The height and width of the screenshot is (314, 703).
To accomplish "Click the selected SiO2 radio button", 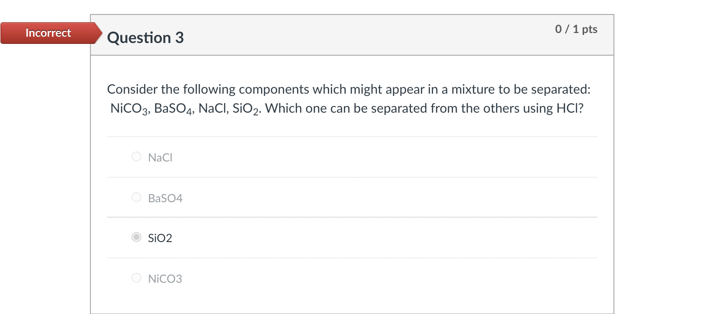I will coord(136,237).
